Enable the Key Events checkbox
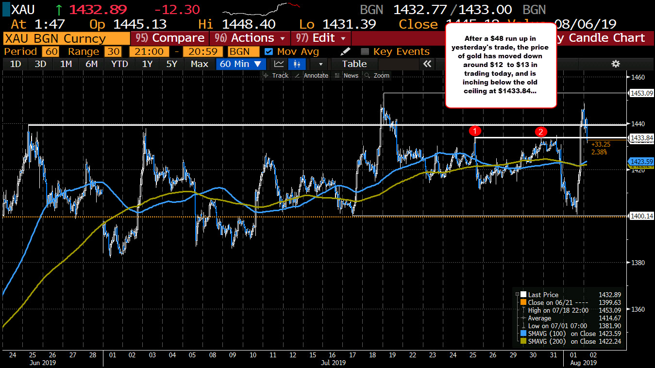The height and width of the screenshot is (368, 655). tap(365, 51)
